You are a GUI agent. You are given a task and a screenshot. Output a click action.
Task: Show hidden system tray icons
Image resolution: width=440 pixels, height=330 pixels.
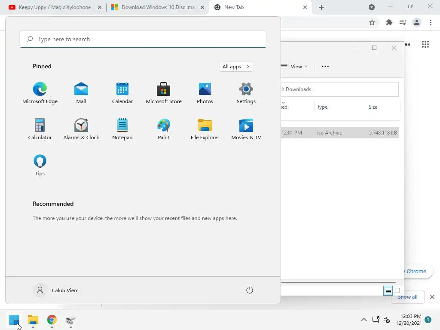(x=364, y=320)
